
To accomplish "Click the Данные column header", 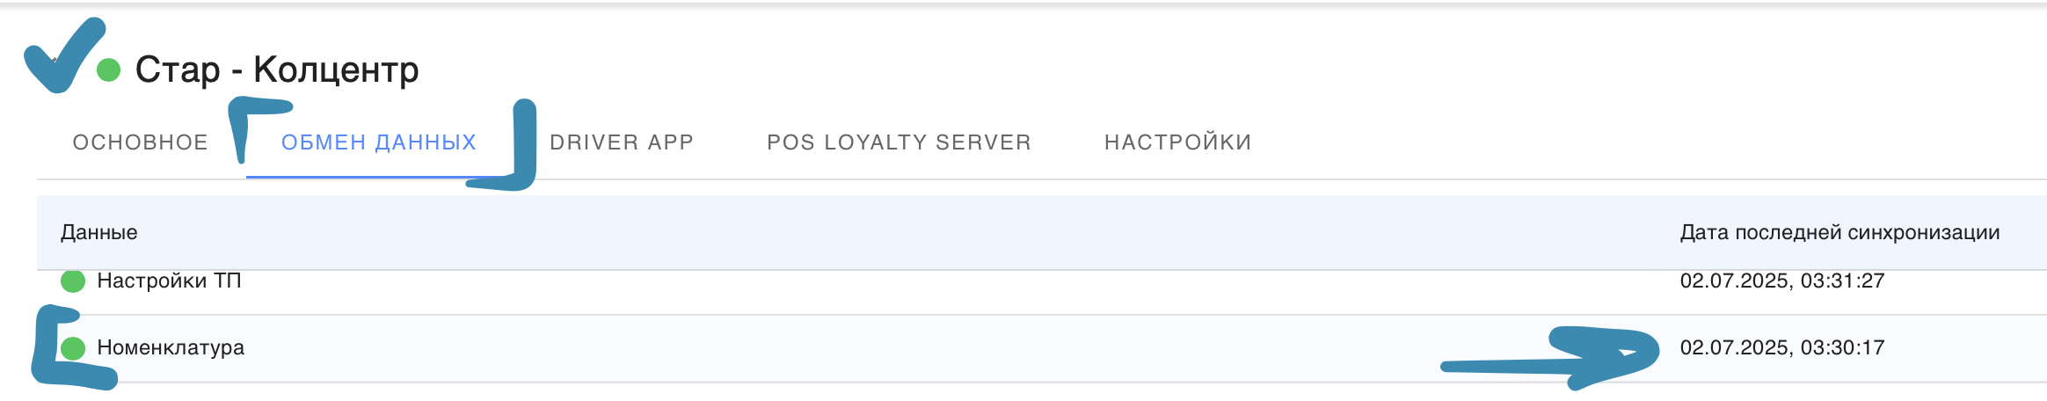I will tap(99, 233).
